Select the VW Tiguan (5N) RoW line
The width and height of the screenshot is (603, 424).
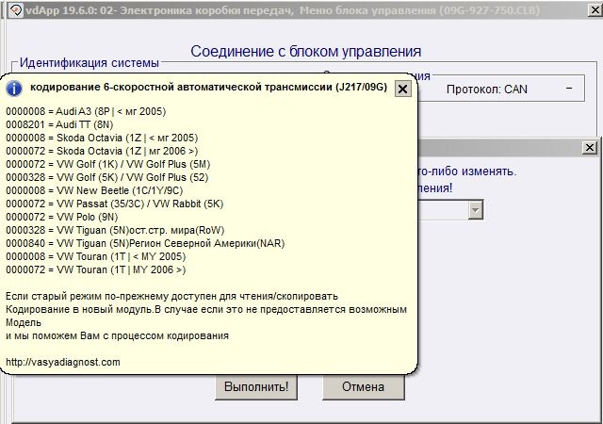[x=115, y=230]
